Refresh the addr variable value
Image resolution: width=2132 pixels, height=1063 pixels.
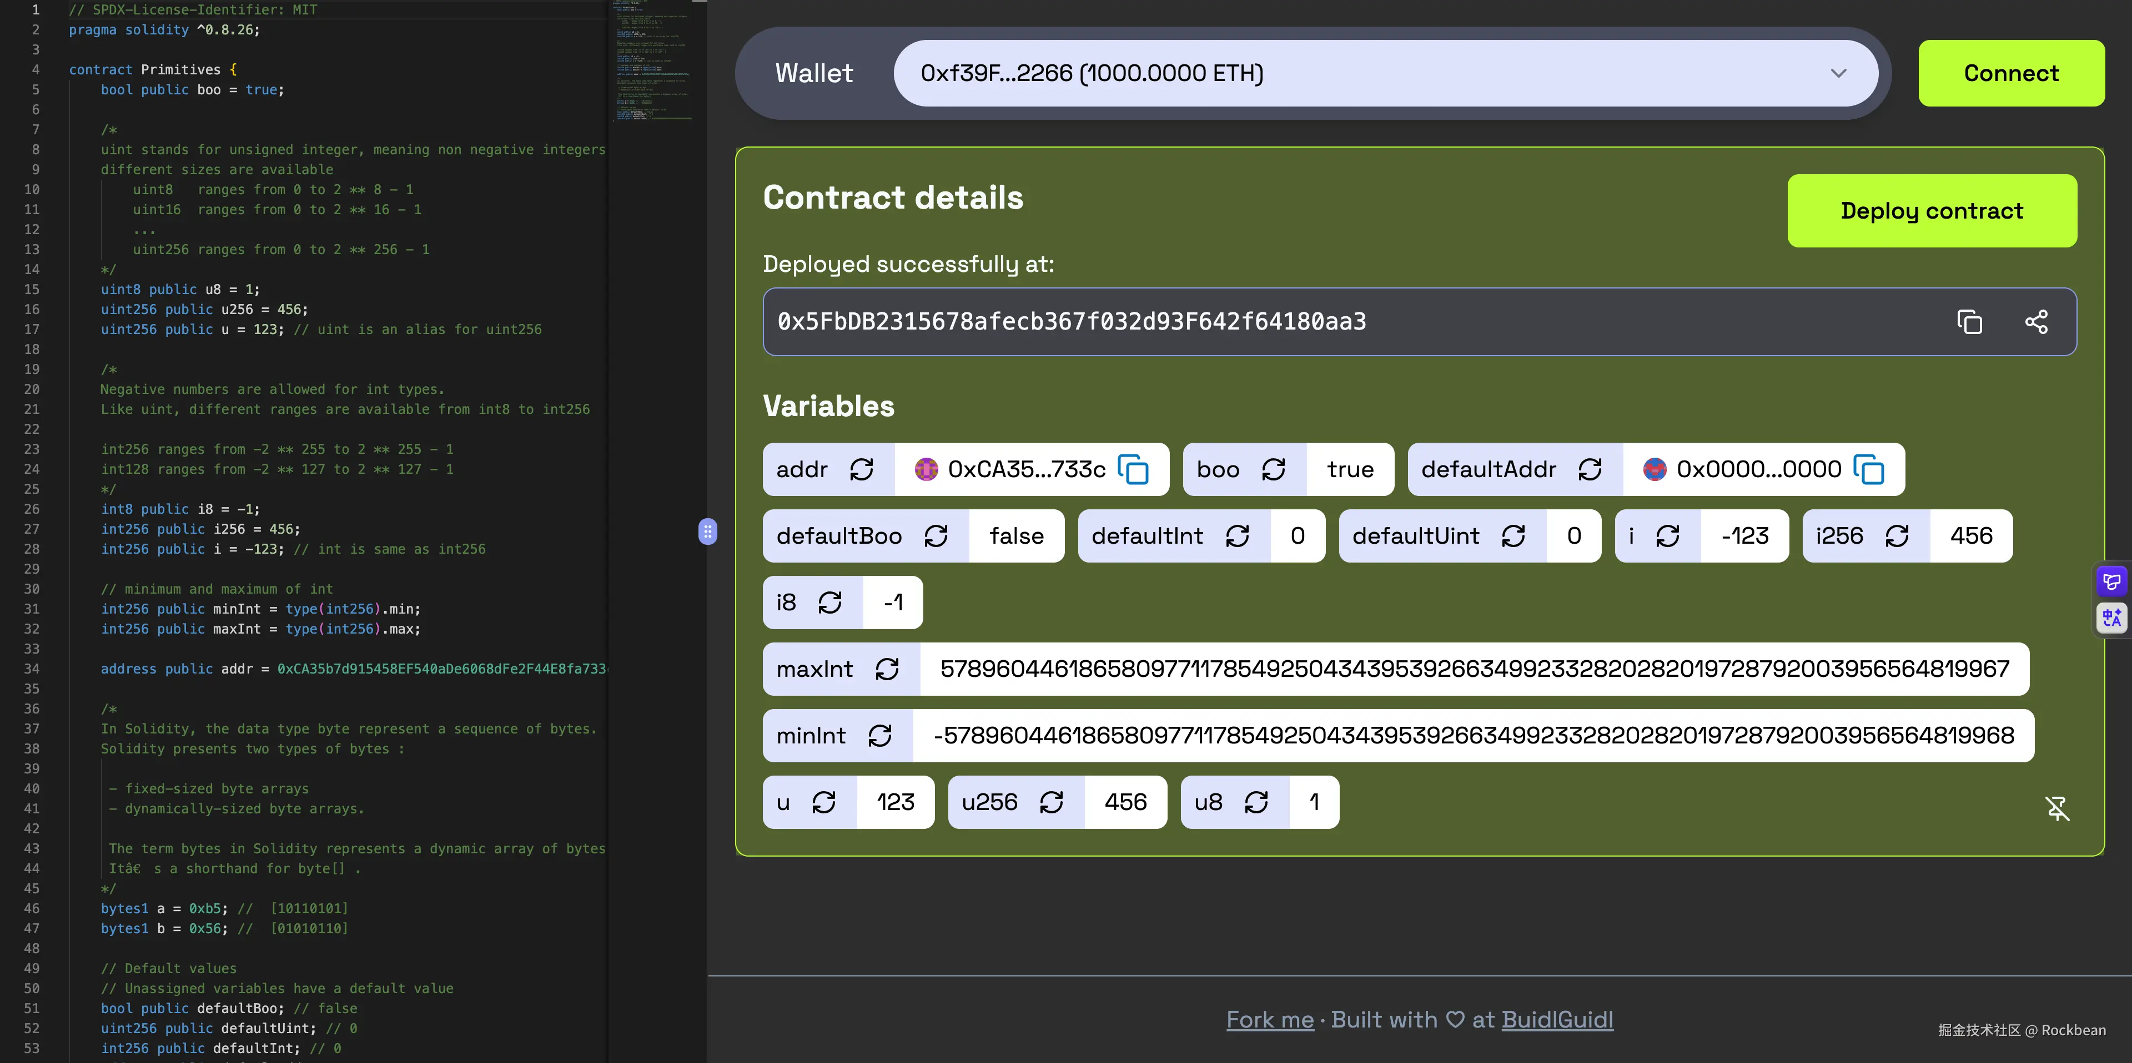(x=862, y=470)
